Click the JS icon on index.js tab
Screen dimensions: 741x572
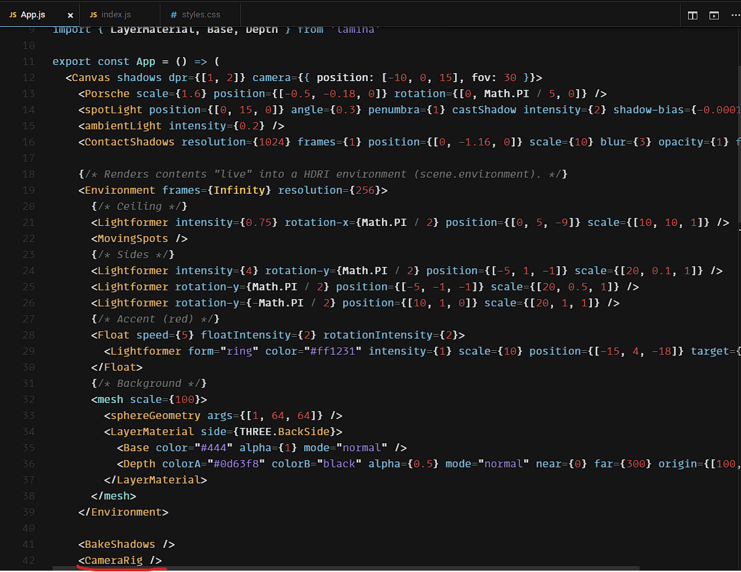click(x=93, y=15)
